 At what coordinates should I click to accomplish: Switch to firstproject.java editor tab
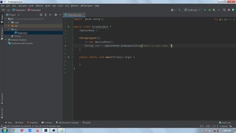tap(74, 15)
